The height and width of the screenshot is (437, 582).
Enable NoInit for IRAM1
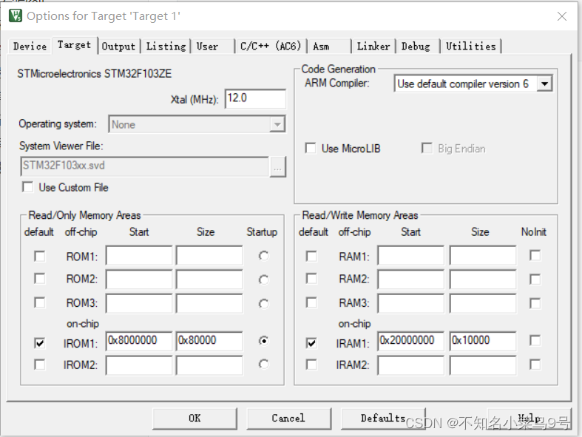[535, 340]
